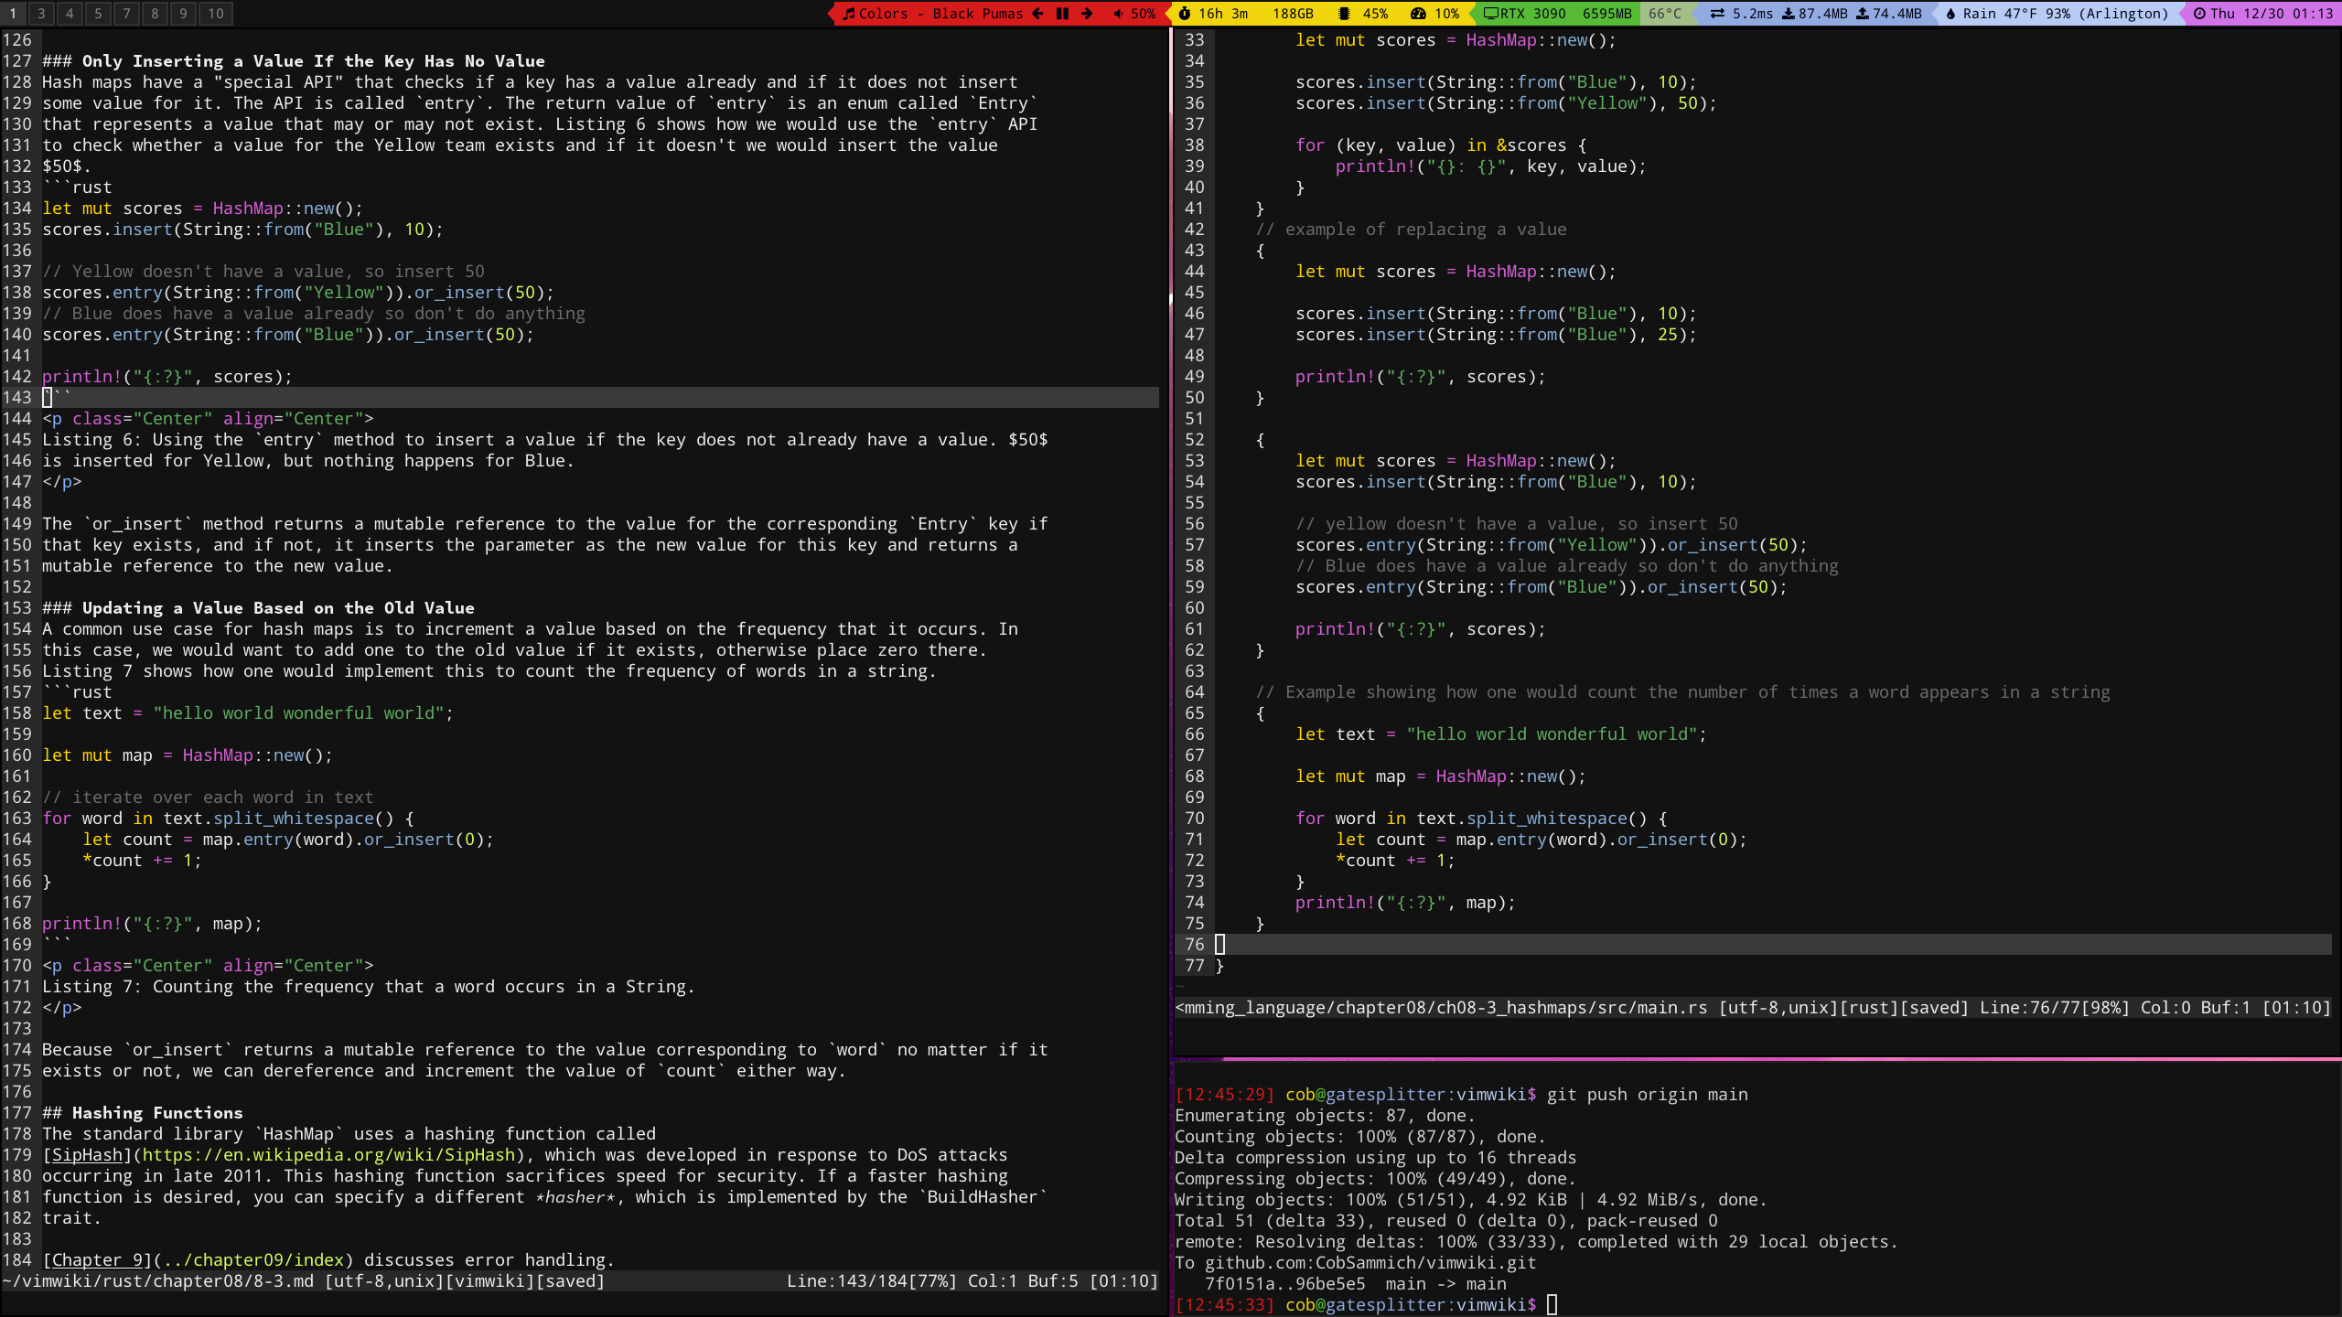
Task: Click the volume speaker icon
Action: coord(1119,13)
